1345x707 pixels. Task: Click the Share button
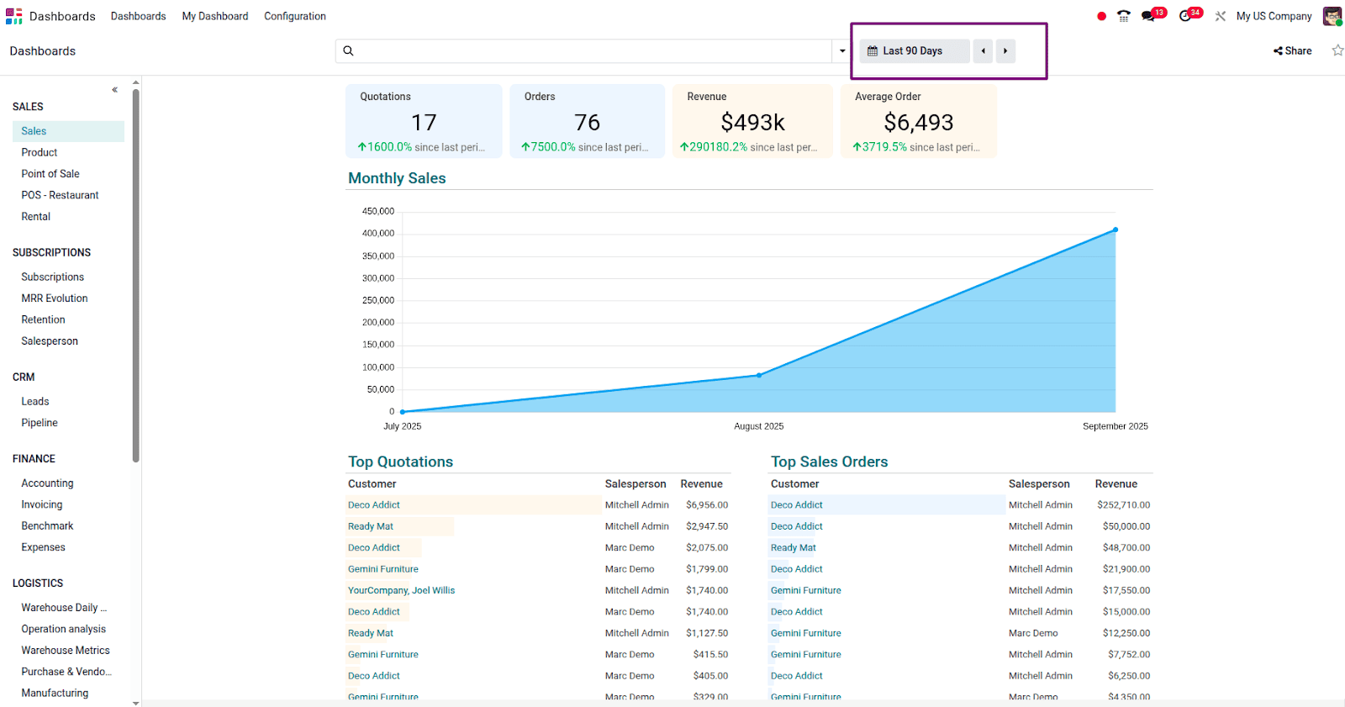[x=1293, y=51]
